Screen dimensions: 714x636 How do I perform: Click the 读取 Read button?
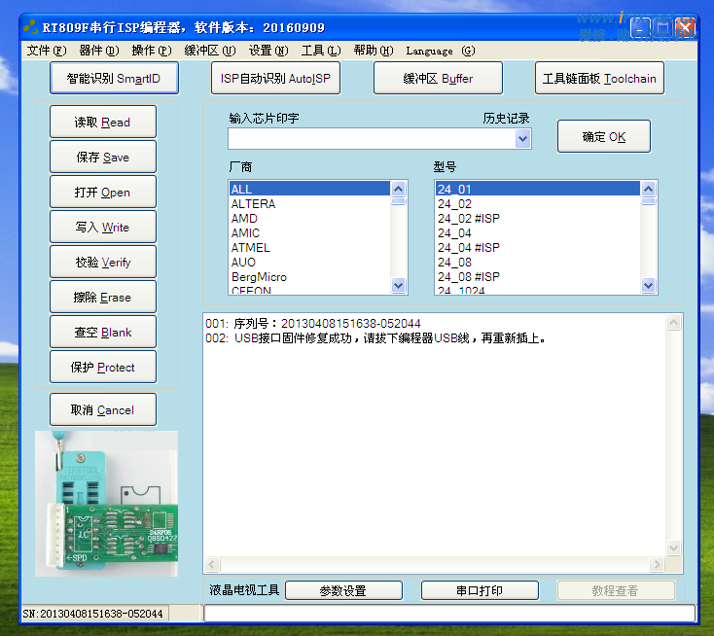pos(103,122)
